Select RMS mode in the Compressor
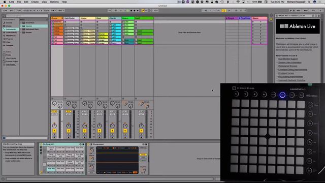Screen dimensions: 325x183 tap(143, 157)
